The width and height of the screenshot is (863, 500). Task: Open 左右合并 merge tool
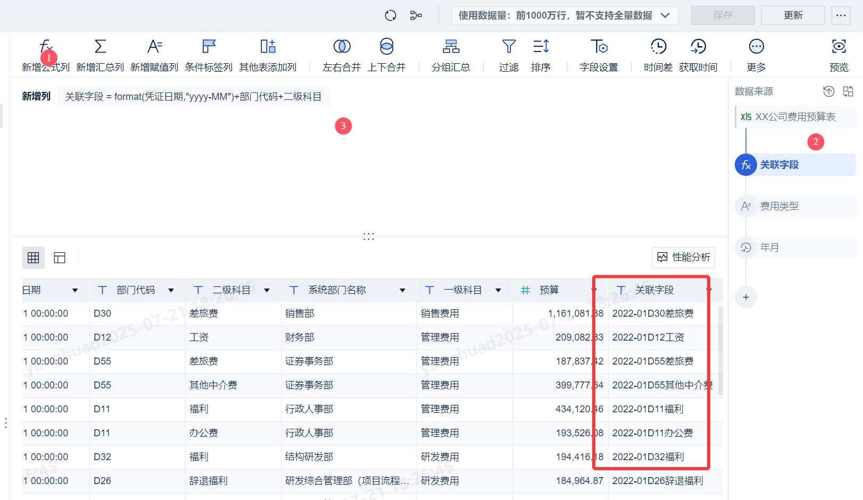[x=342, y=47]
